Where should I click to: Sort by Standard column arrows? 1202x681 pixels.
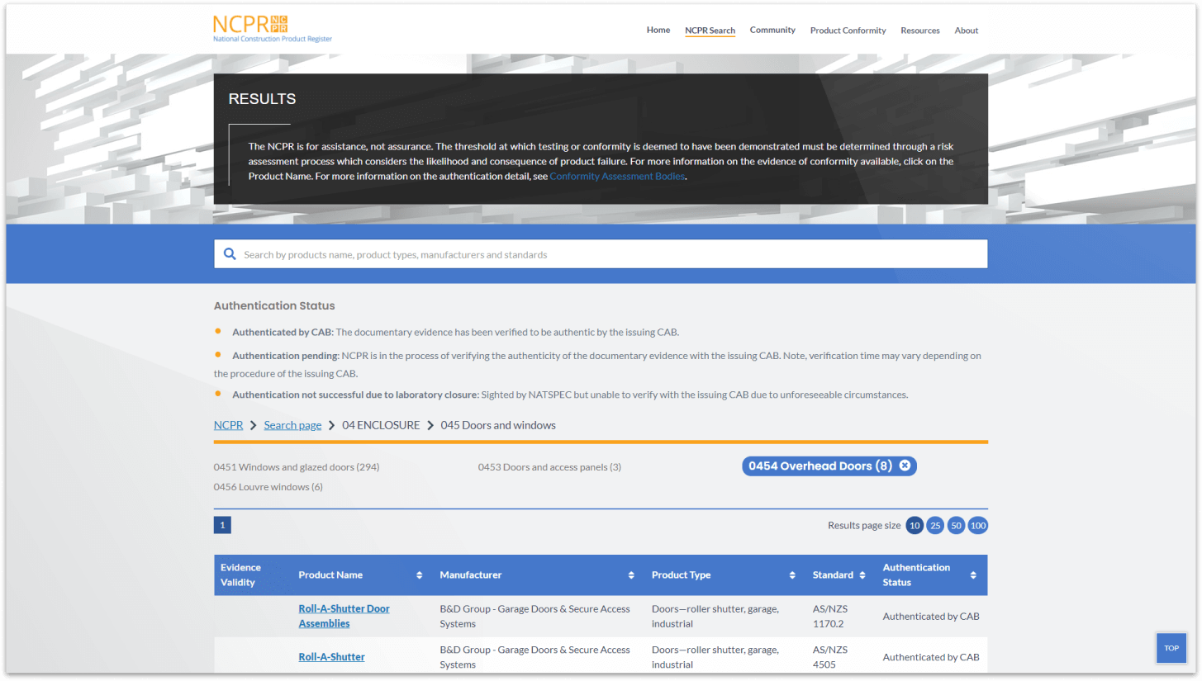click(862, 575)
